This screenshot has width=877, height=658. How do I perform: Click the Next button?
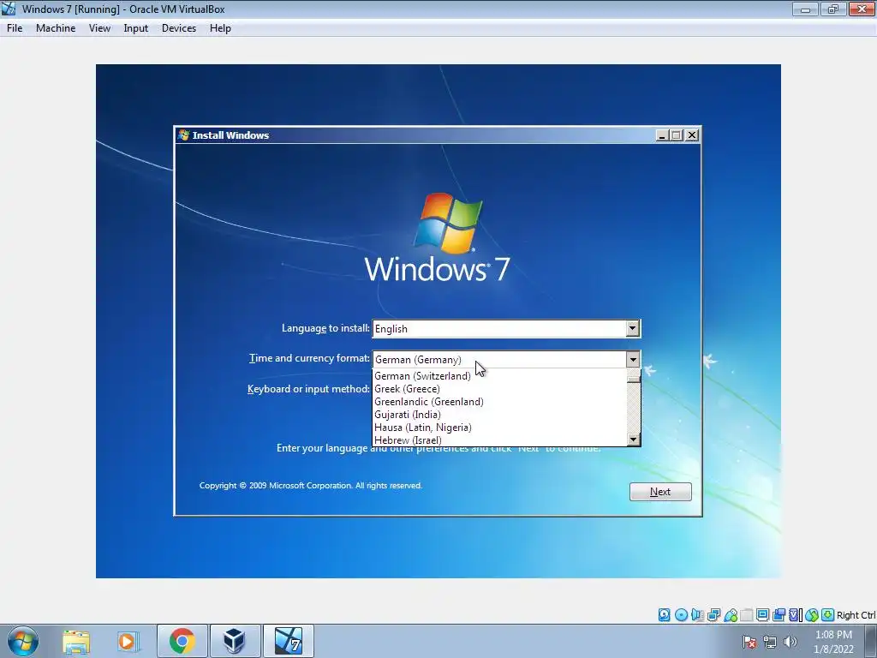660,492
